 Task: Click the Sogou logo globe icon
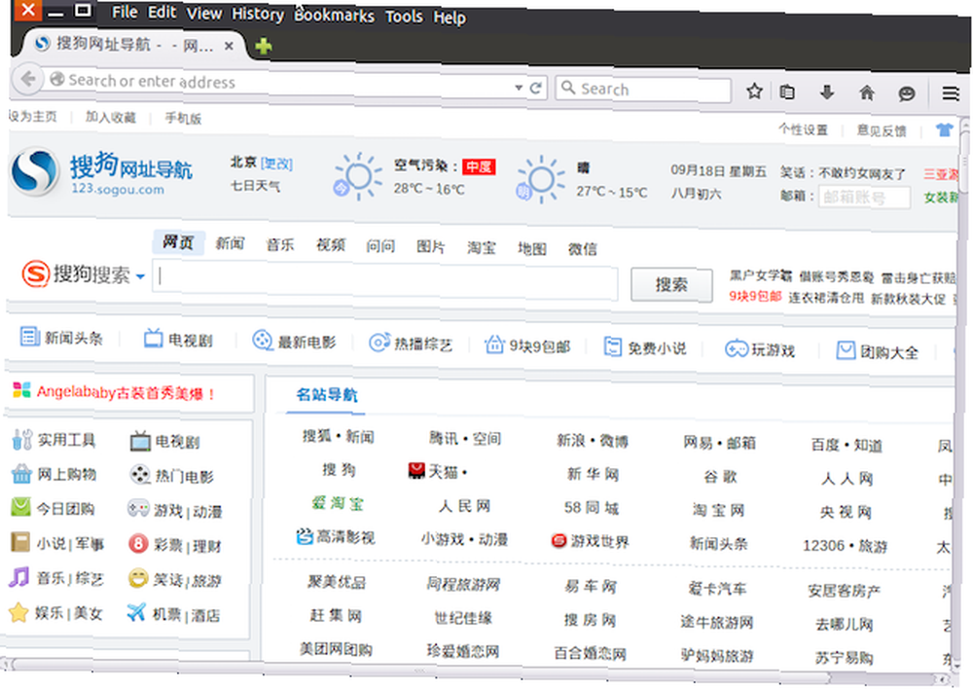click(x=35, y=171)
